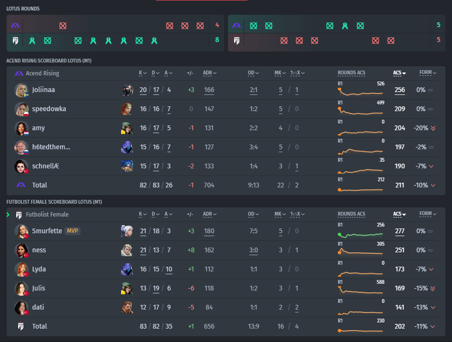Viewport: 452px width, 342px height.
Task: Click Smurfette's MVP badge
Action: 72,231
